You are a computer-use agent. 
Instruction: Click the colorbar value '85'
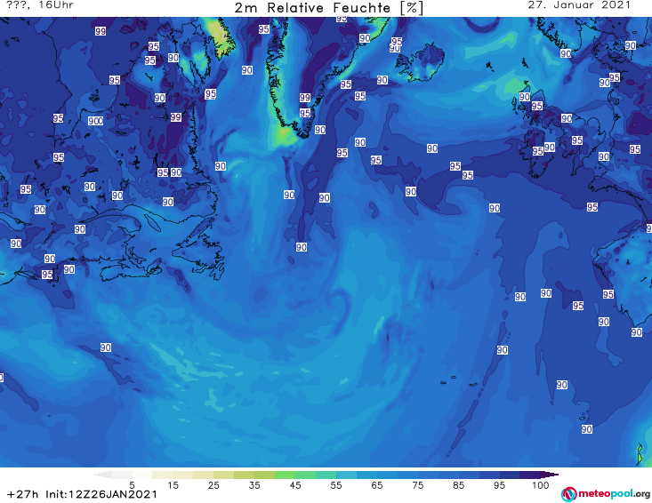point(458,485)
